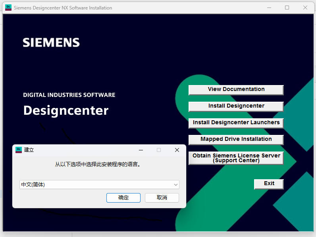
Task: Confirm language with the 确定 button
Action: click(x=123, y=198)
